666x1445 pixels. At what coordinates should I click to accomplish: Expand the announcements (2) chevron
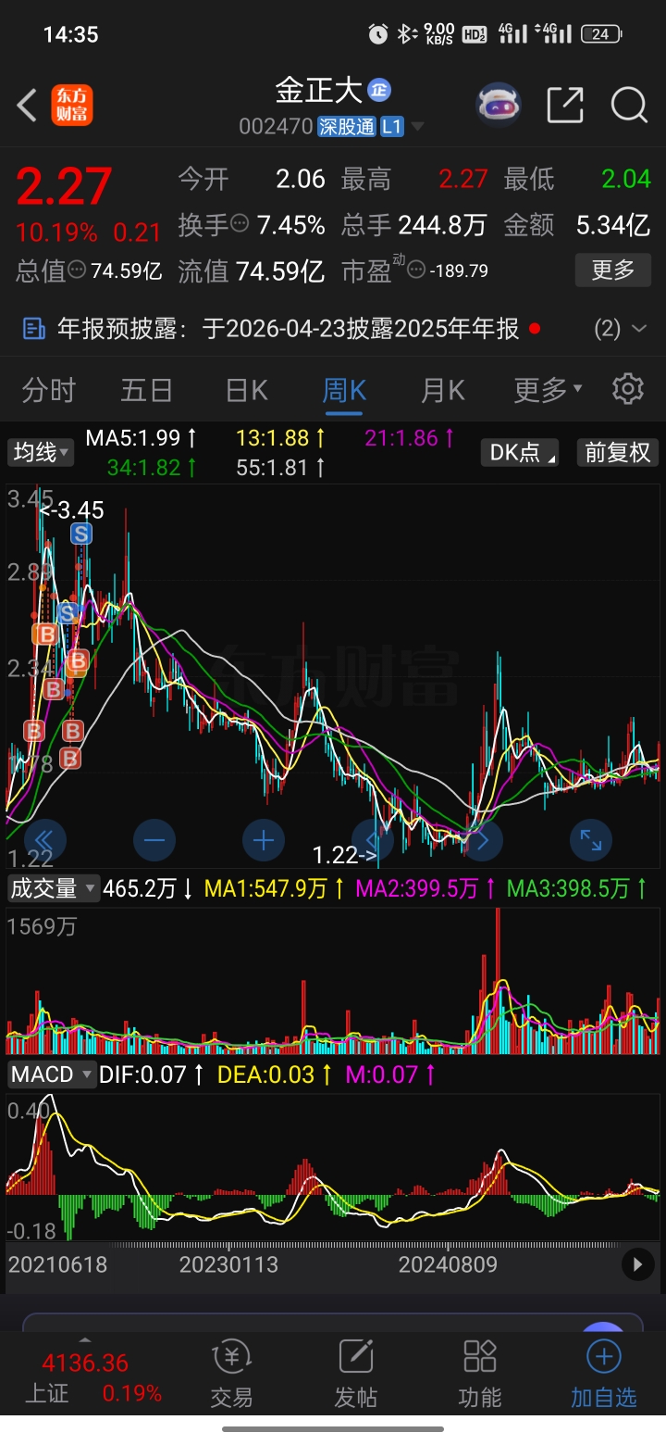(x=638, y=328)
